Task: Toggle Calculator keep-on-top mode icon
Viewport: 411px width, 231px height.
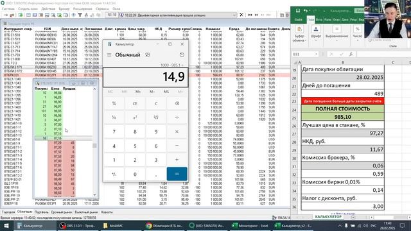Action: [x=148, y=55]
